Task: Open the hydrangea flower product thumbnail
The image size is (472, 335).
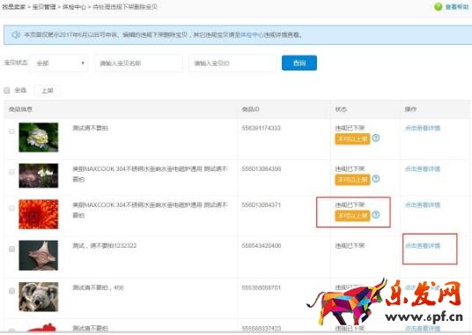Action: pos(39,137)
